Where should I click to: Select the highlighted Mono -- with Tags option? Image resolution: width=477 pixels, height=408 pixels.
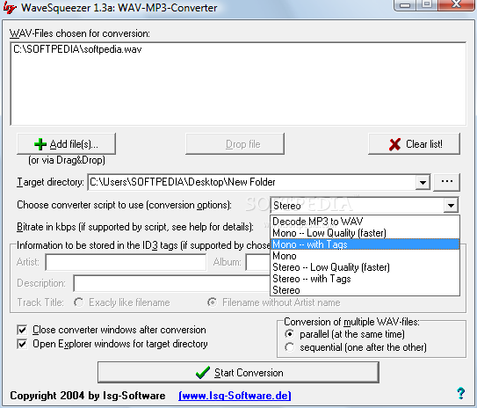pos(365,244)
